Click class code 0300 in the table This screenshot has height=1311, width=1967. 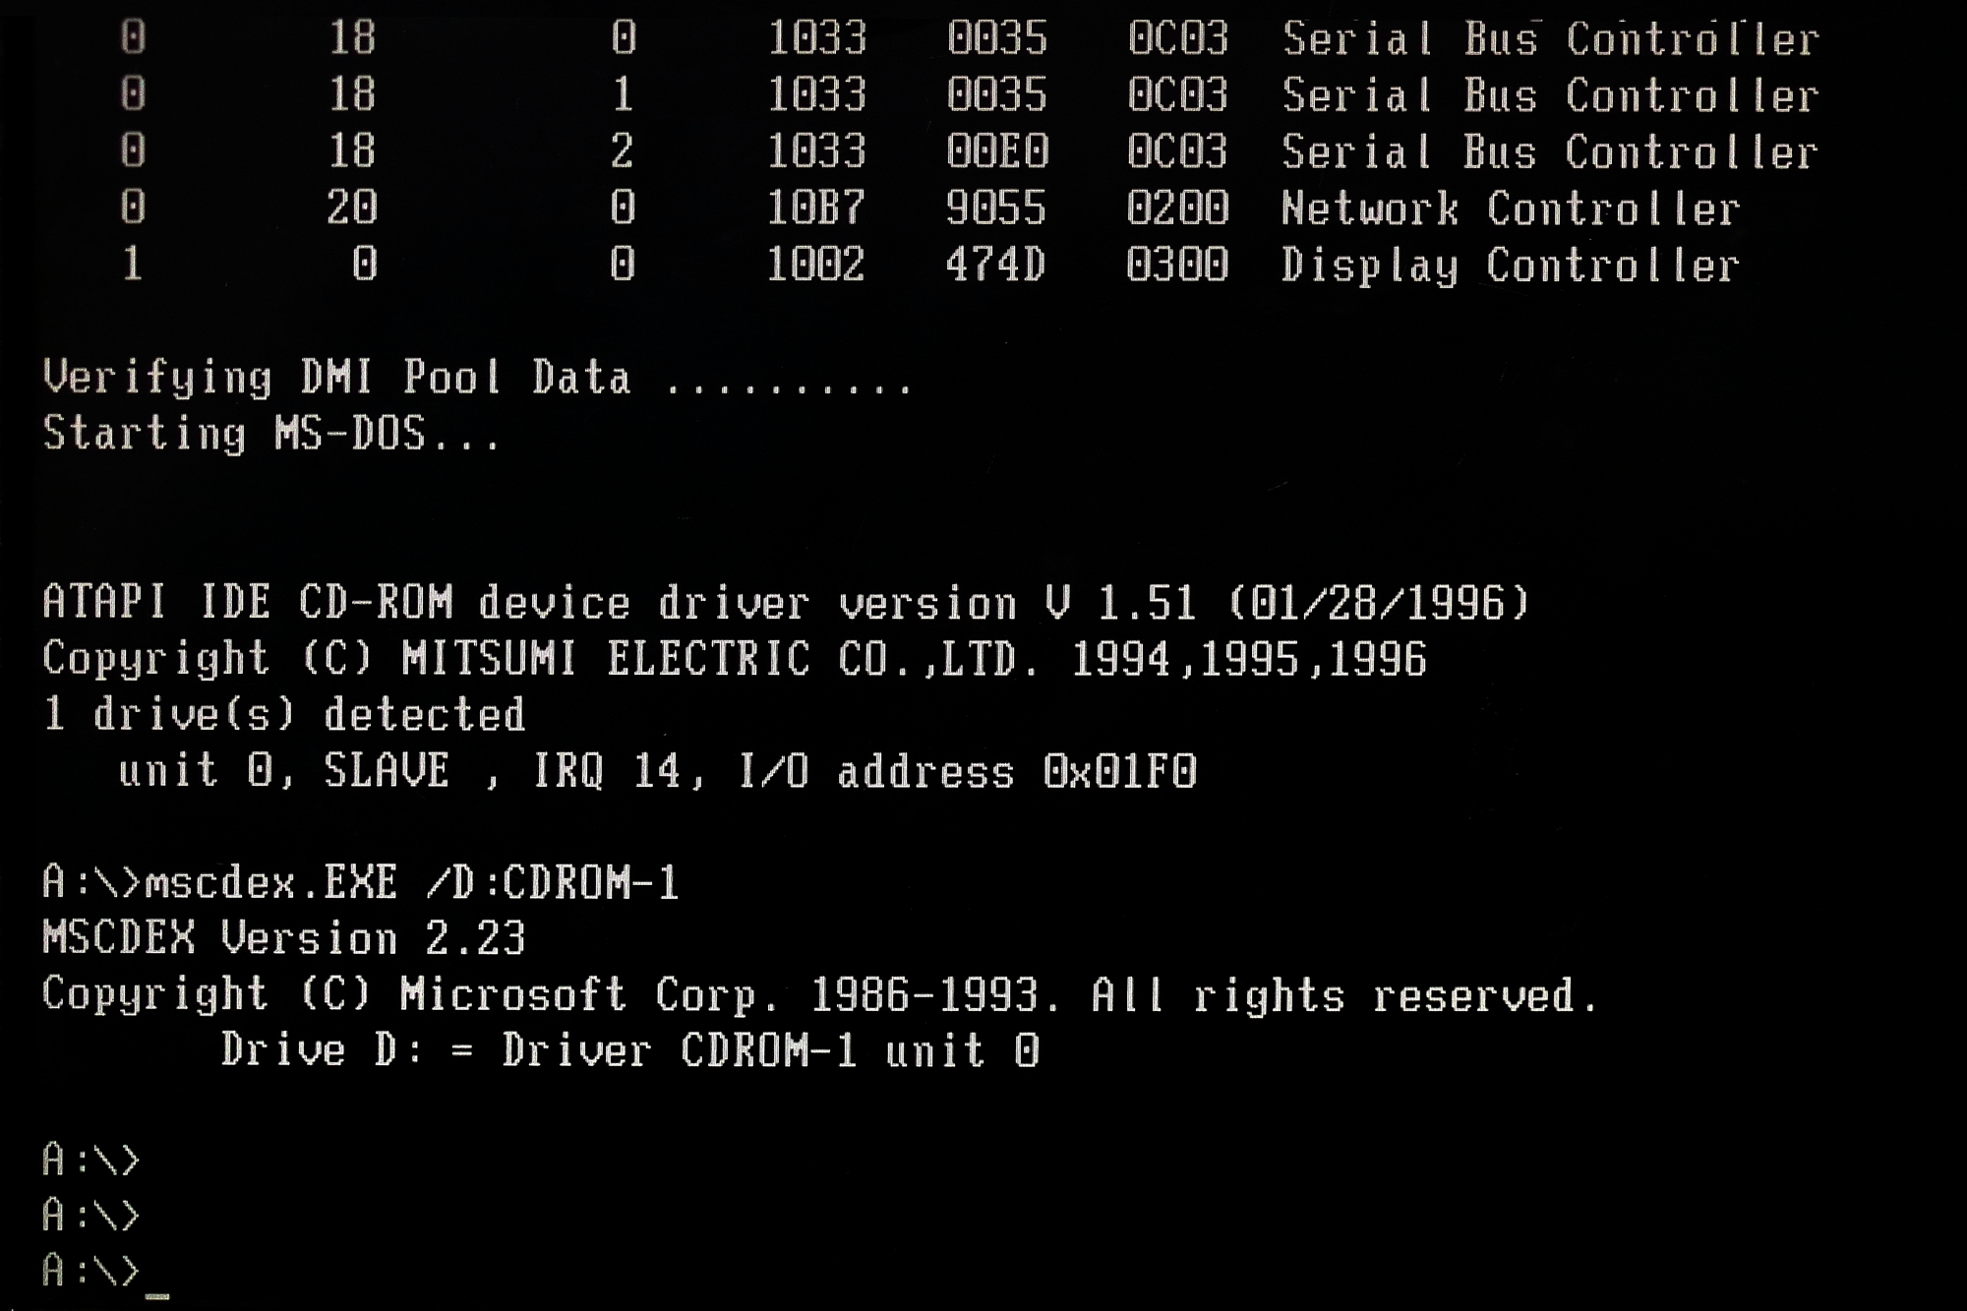(1177, 266)
